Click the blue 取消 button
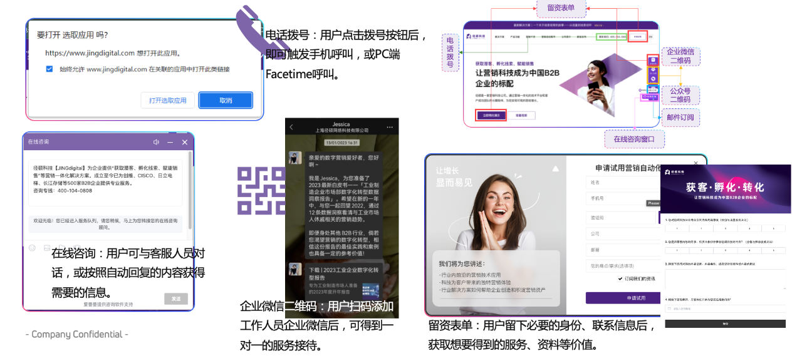This screenshot has width=802, height=356. pos(226,100)
